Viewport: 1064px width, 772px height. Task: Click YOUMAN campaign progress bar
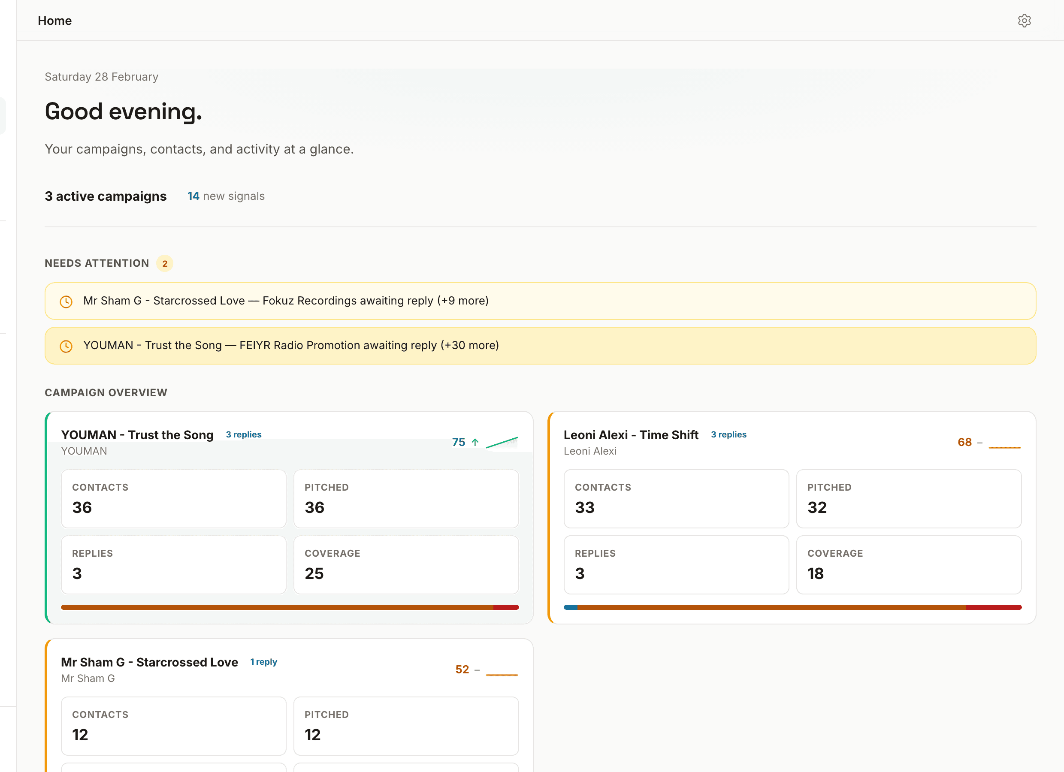pos(290,607)
